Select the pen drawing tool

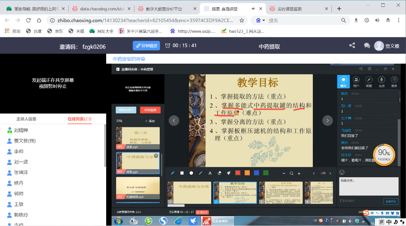[173, 173]
